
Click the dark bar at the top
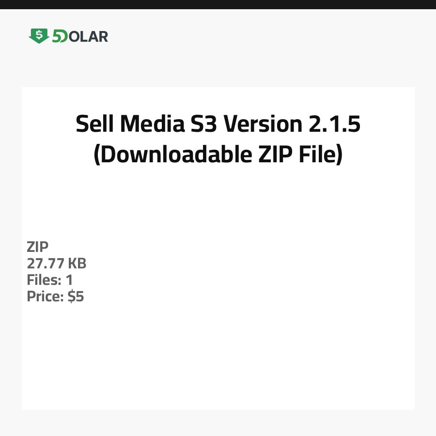point(218,4)
